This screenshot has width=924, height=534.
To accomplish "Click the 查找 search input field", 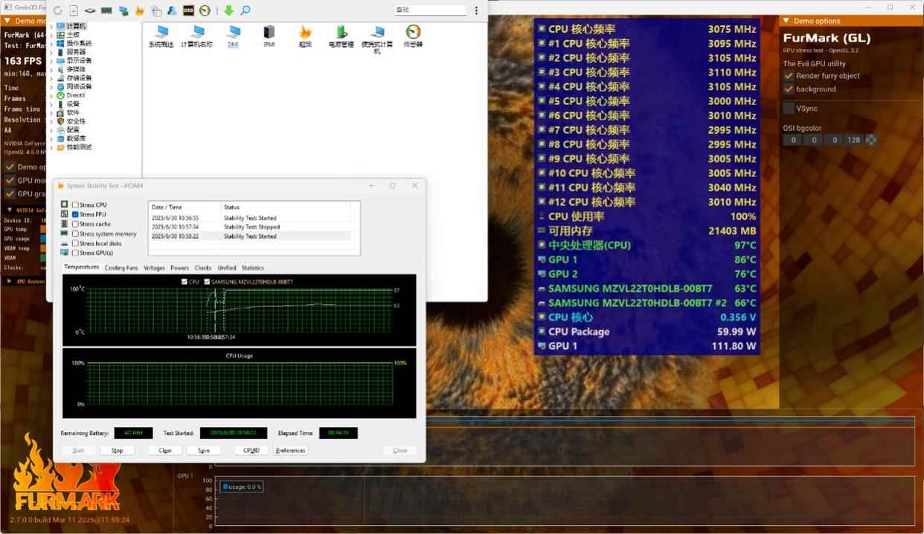I will click(x=430, y=10).
